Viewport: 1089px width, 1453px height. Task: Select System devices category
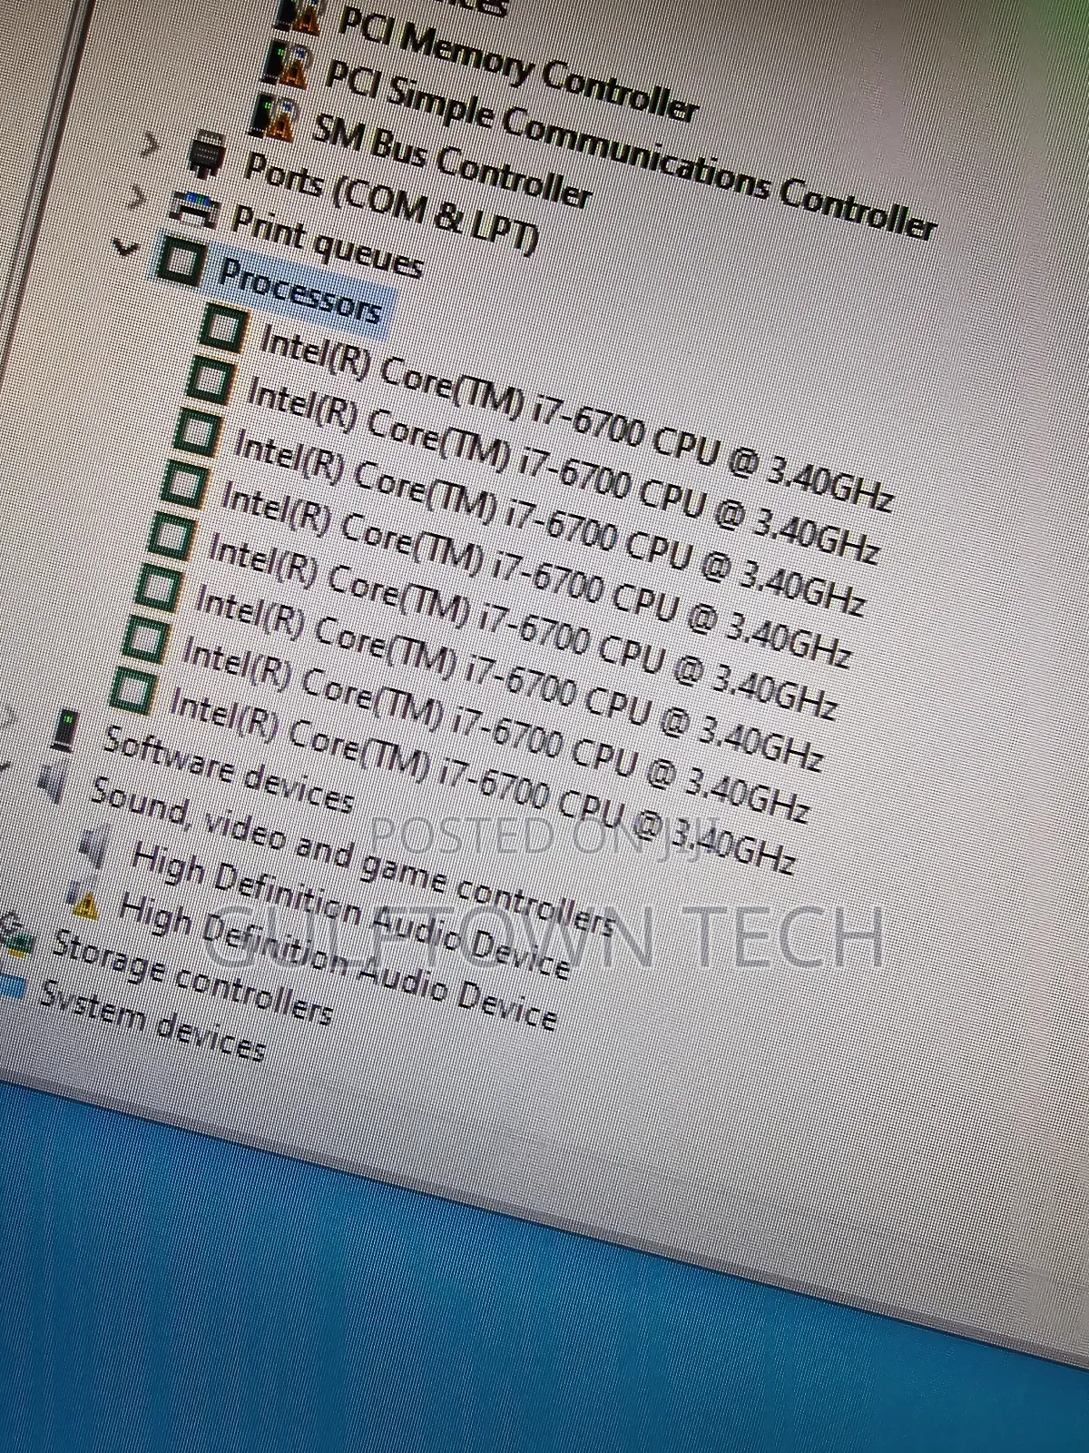152,1022
